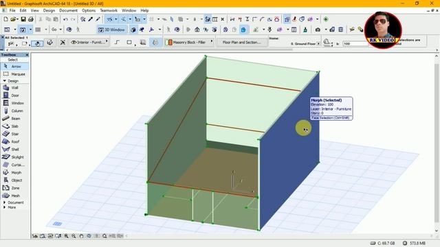Select the Skylight tool
This screenshot has height=247, width=440.
click(x=14, y=157)
